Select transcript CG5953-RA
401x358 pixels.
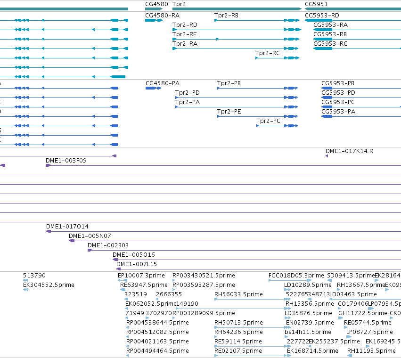[x=331, y=25]
